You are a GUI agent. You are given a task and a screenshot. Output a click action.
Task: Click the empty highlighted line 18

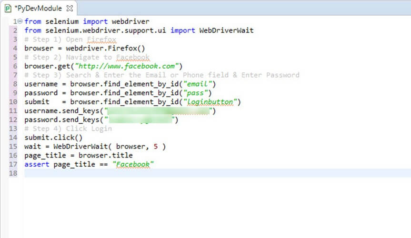tap(190, 173)
